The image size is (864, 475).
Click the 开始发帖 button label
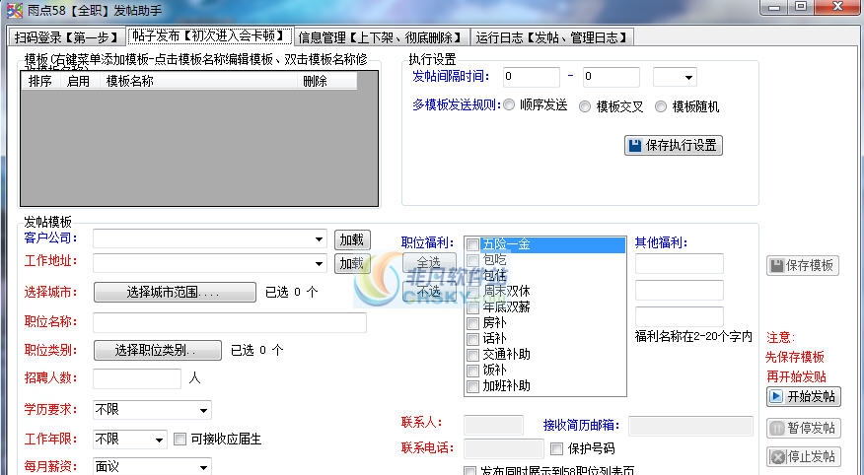(811, 396)
